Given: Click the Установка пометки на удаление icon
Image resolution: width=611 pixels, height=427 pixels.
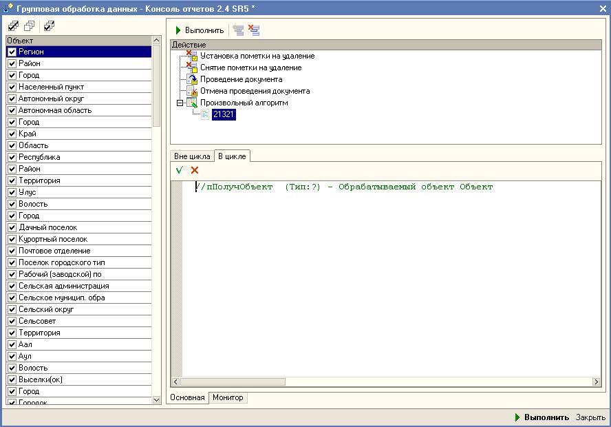Looking at the screenshot, I should [x=192, y=56].
